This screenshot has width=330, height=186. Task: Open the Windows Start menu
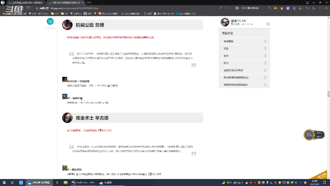pyautogui.click(x=4, y=182)
